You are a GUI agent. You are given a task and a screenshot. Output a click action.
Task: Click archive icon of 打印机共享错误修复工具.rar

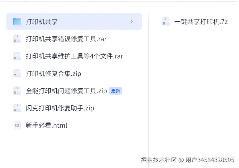(x=17, y=39)
